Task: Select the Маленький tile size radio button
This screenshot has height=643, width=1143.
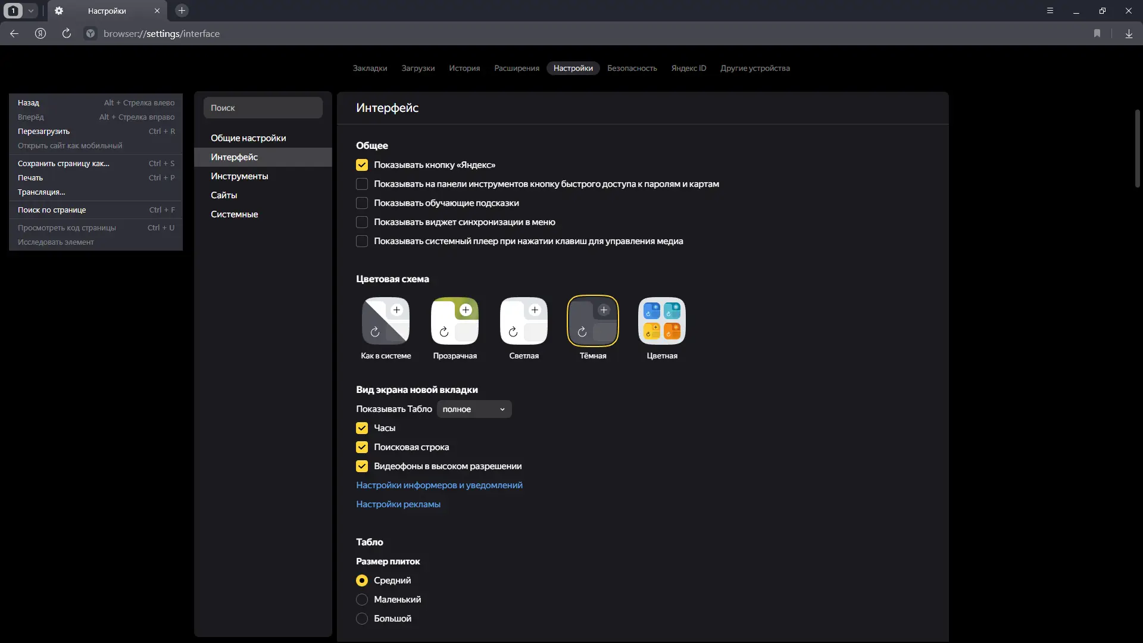Action: [x=362, y=600]
